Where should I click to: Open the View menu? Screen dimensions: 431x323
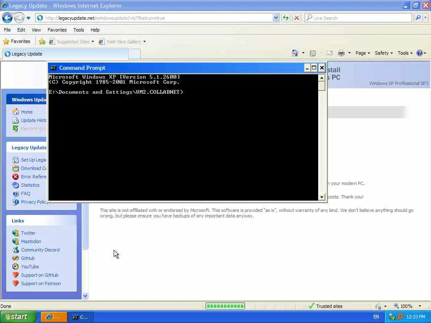(x=36, y=30)
